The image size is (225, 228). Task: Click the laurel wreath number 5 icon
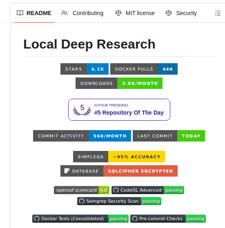click(82, 110)
